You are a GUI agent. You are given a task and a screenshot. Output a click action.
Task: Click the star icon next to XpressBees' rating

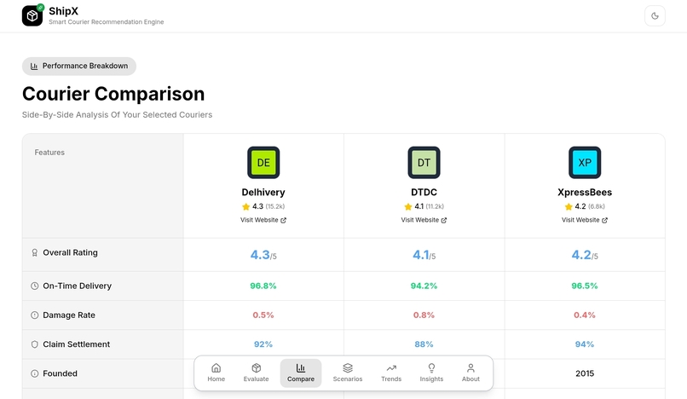[x=569, y=206]
